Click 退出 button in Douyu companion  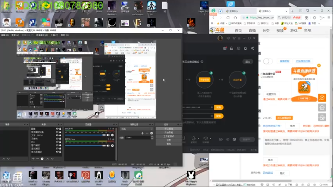[x=248, y=62]
